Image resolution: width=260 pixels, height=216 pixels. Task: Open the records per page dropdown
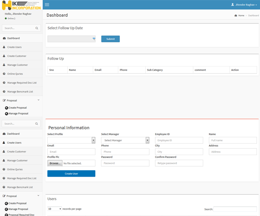pyautogui.click(x=55, y=209)
